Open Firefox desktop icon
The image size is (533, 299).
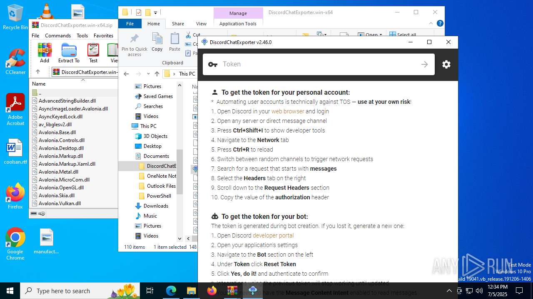[15, 196]
